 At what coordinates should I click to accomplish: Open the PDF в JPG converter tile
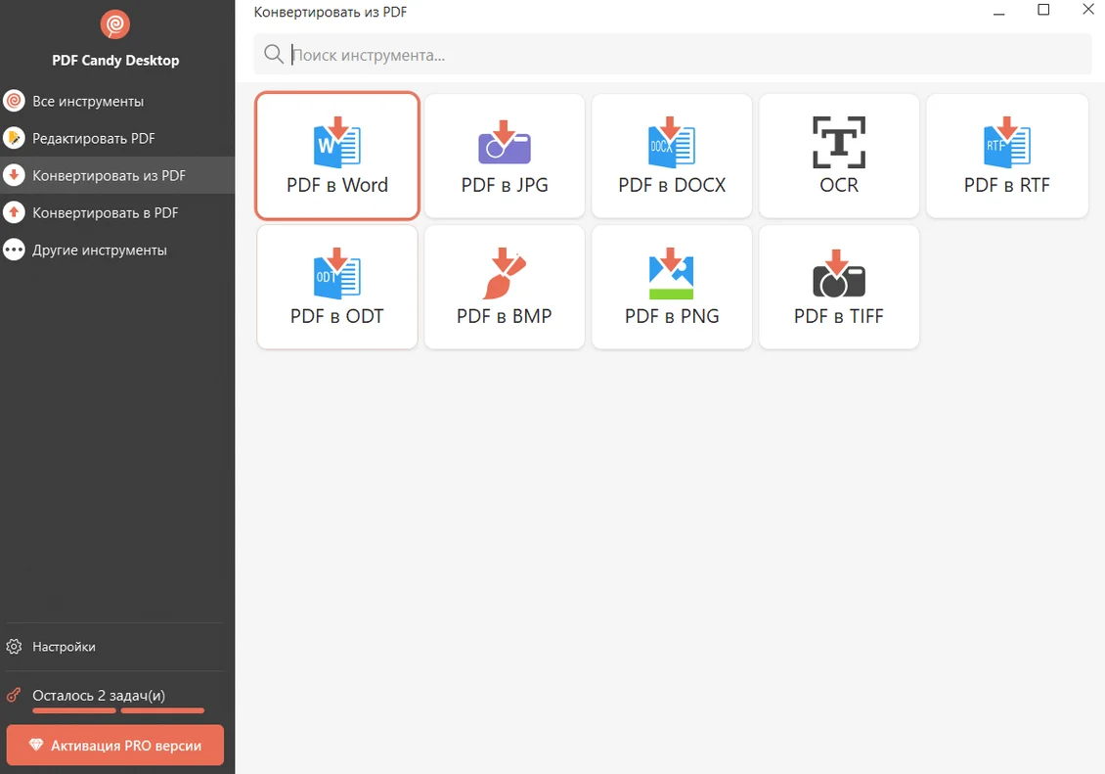click(x=505, y=156)
